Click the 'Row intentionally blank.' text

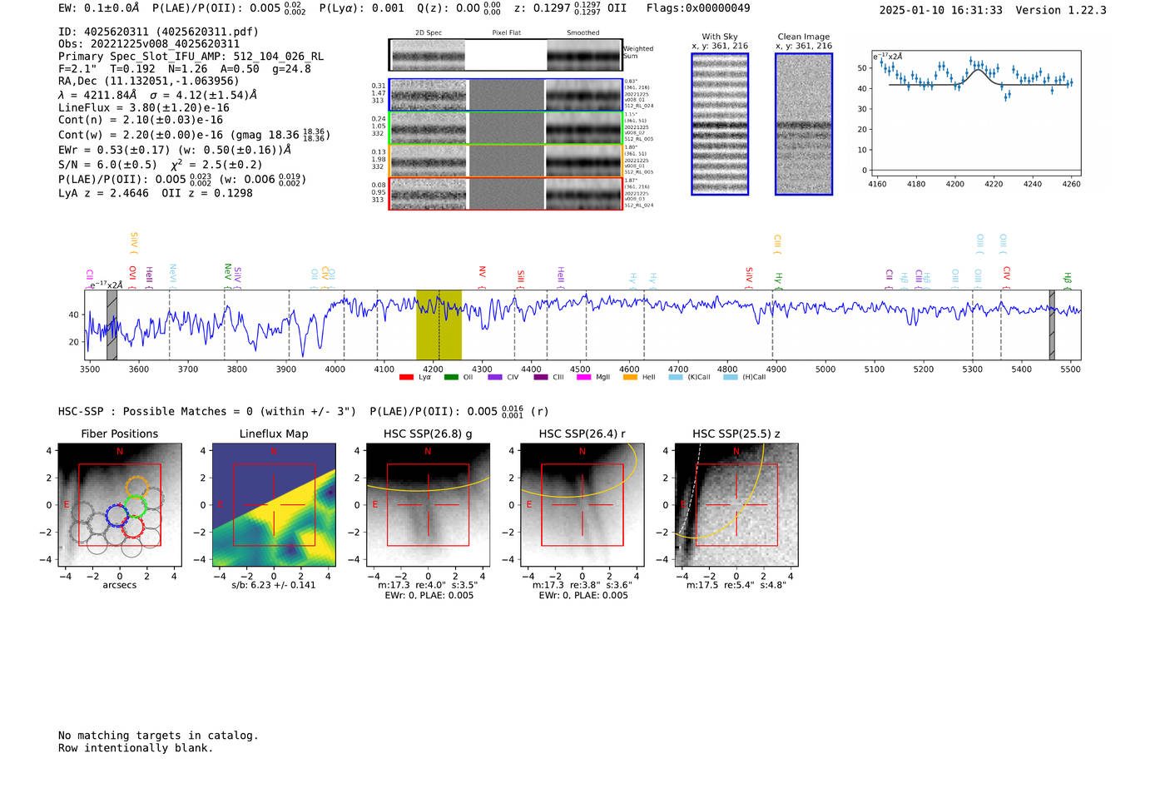[x=136, y=748]
